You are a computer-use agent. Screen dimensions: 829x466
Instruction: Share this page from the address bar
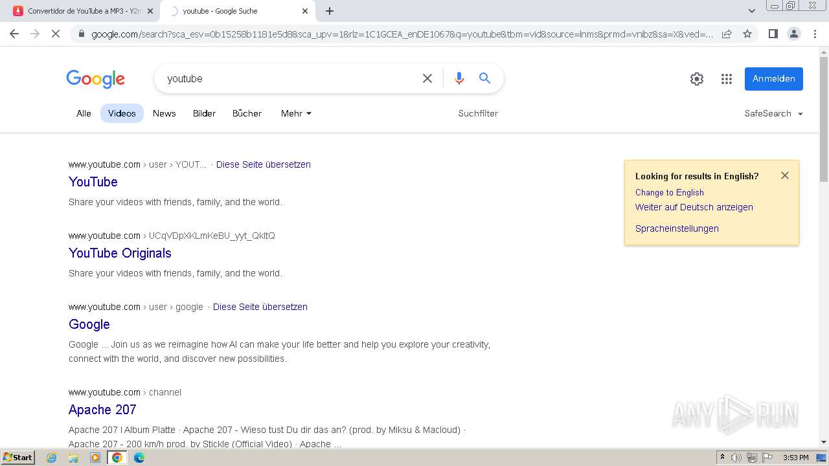coord(727,34)
